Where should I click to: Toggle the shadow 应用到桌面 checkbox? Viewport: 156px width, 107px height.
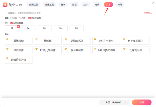tap(29, 18)
